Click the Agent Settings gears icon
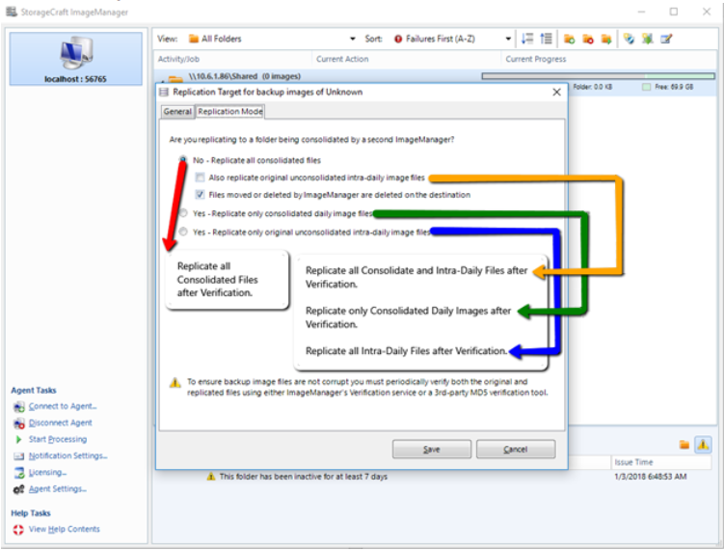This screenshot has width=724, height=550. point(19,489)
